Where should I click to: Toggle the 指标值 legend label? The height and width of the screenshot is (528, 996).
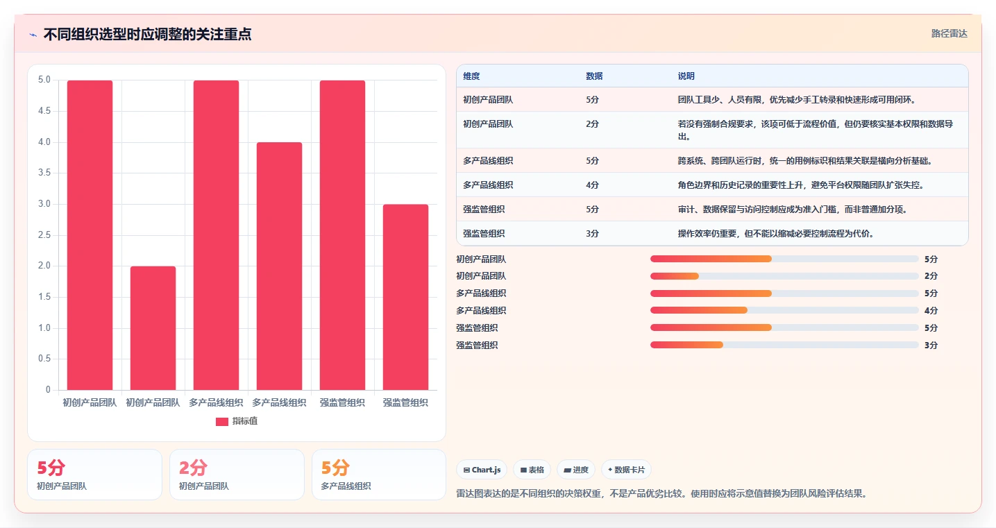tap(244, 421)
